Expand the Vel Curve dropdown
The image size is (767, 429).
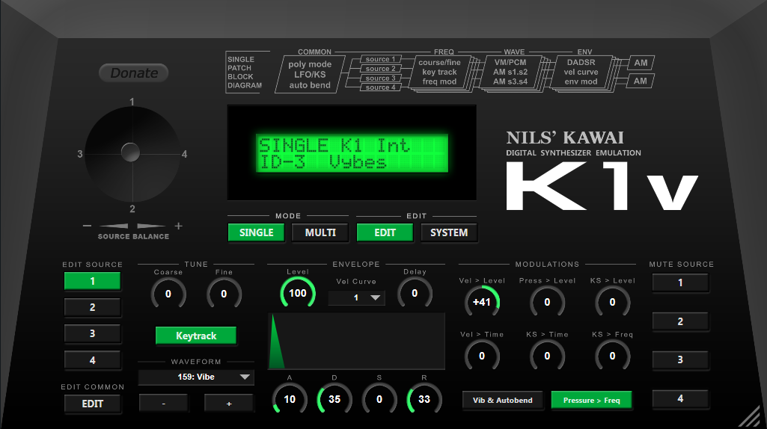point(356,297)
